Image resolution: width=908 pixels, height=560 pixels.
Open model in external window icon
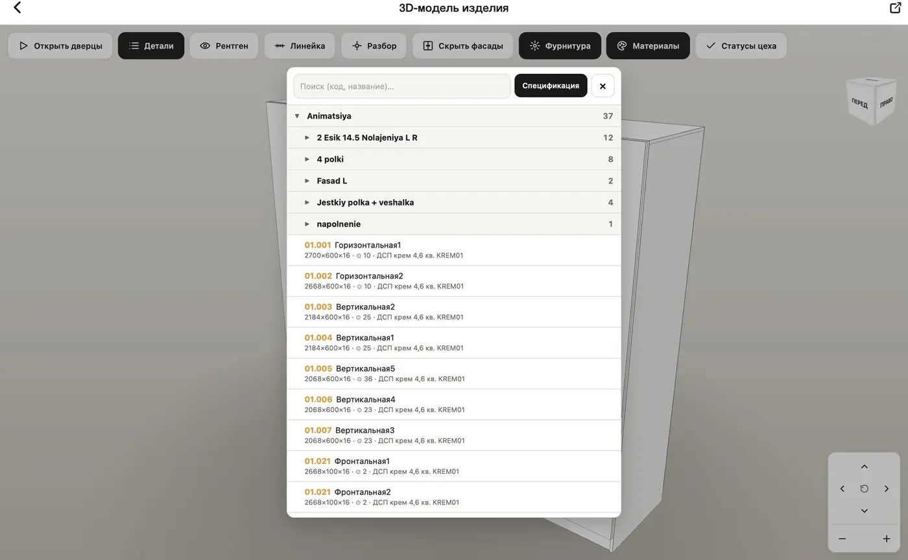tap(896, 8)
